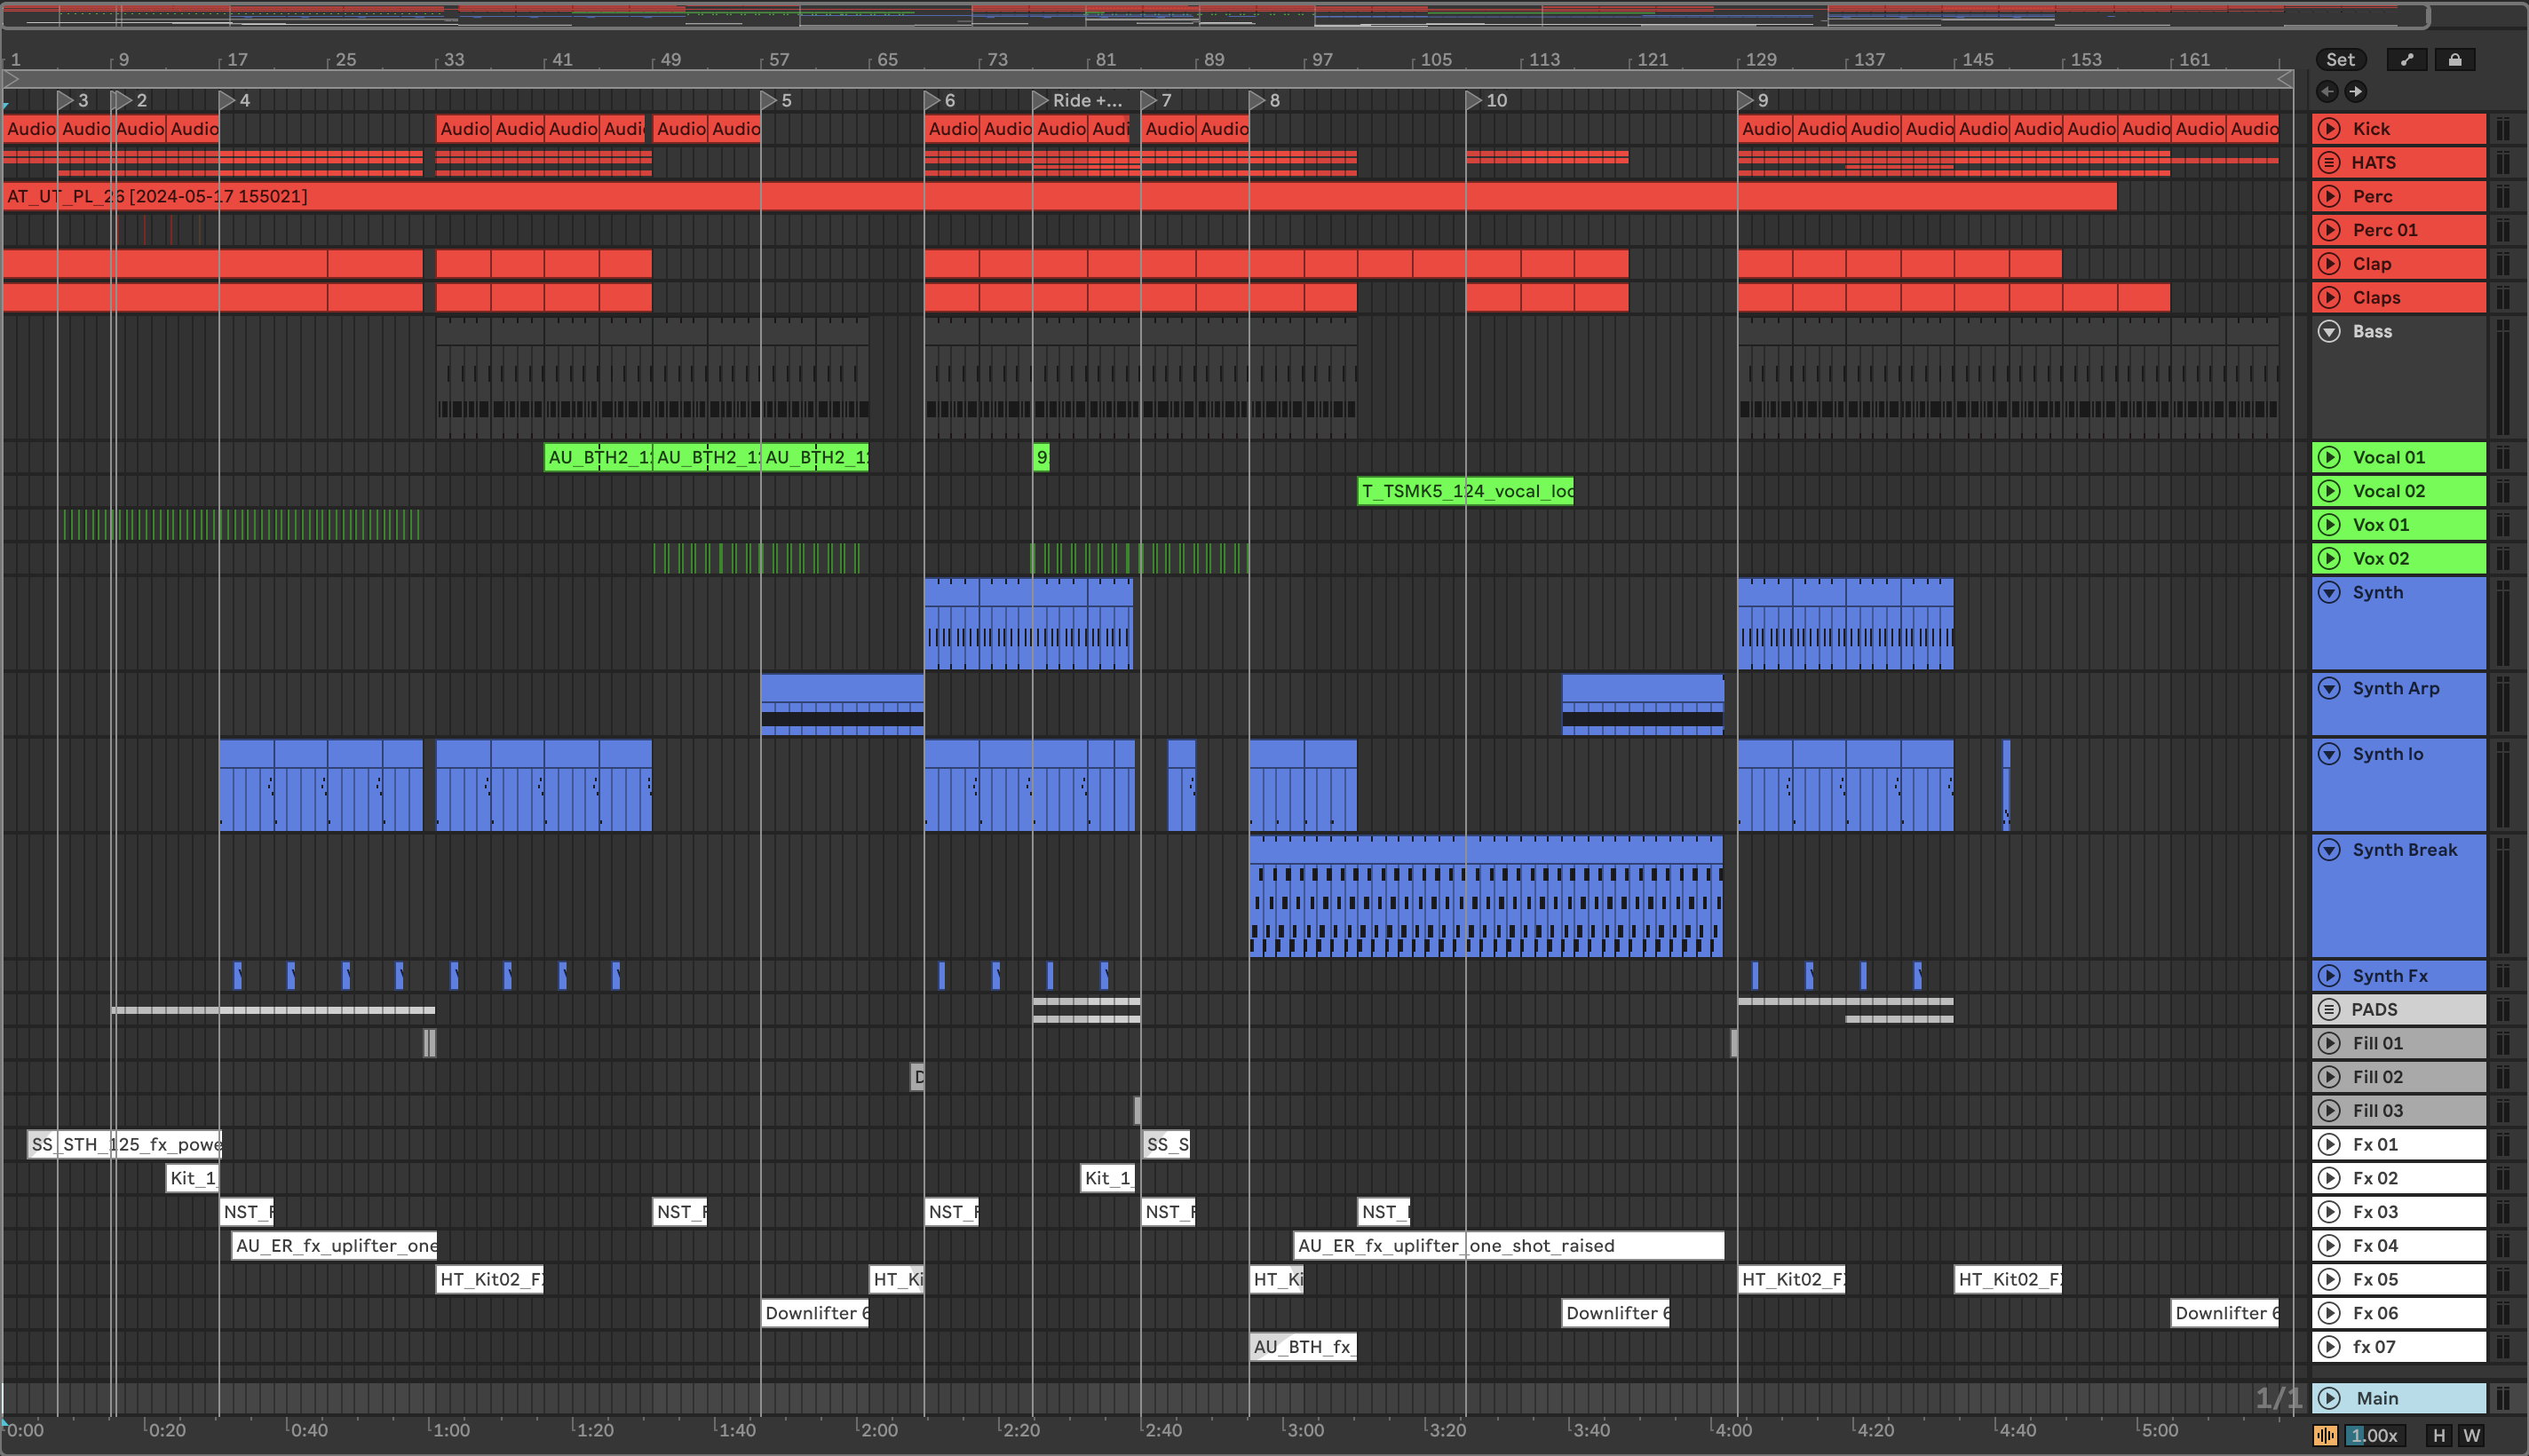Click the Lock Envelopes padlock icon
2529x1456 pixels.
tap(2455, 60)
